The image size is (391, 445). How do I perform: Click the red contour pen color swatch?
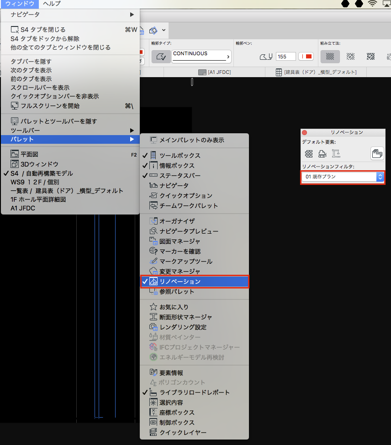tap(306, 57)
